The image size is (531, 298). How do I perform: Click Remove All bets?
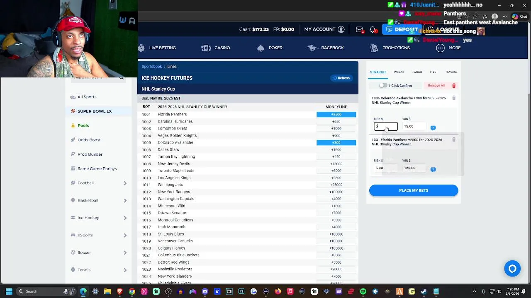(436, 86)
